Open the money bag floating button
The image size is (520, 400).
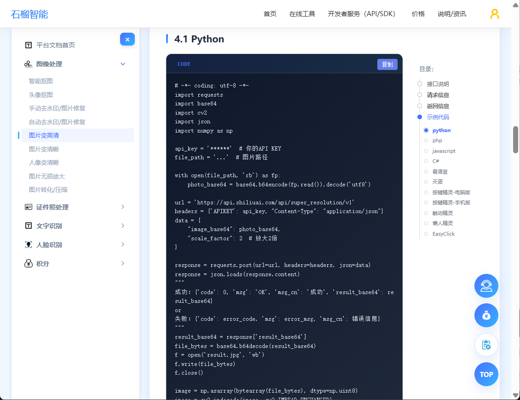click(486, 315)
